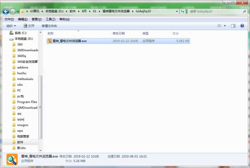The image size is (250, 168).
Task: Click 8月 in the address path
Action: [x=84, y=11]
